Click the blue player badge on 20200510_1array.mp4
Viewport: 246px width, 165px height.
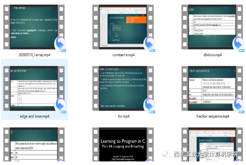pos(61,44)
